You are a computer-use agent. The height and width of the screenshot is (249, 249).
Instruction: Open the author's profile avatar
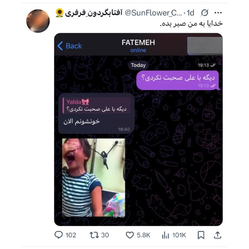coord(38,21)
